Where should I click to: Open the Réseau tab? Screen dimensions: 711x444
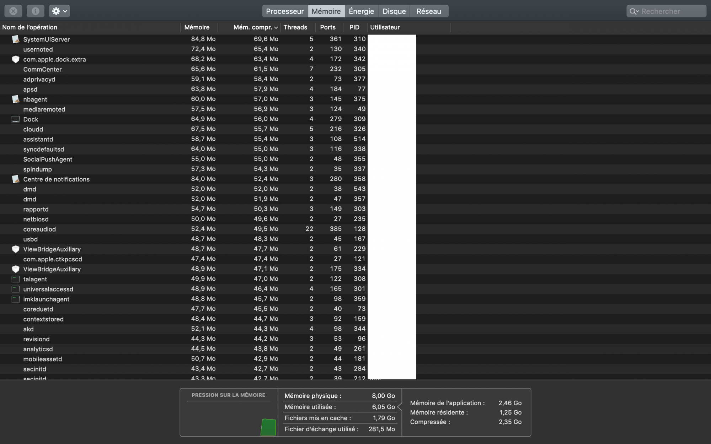coord(429,11)
